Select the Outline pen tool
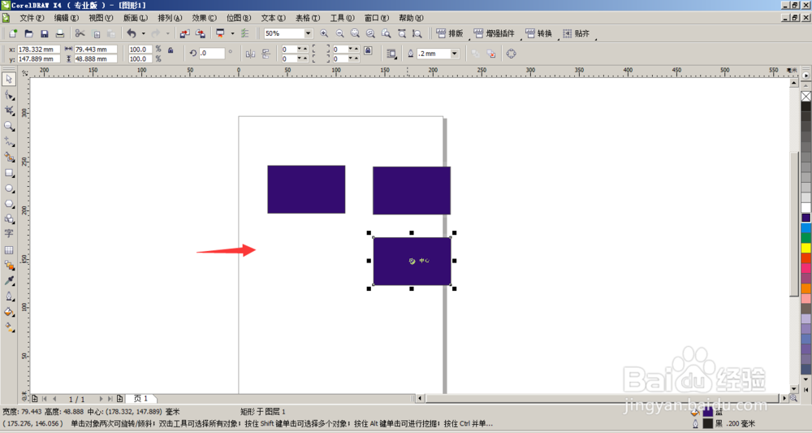 pyautogui.click(x=9, y=297)
